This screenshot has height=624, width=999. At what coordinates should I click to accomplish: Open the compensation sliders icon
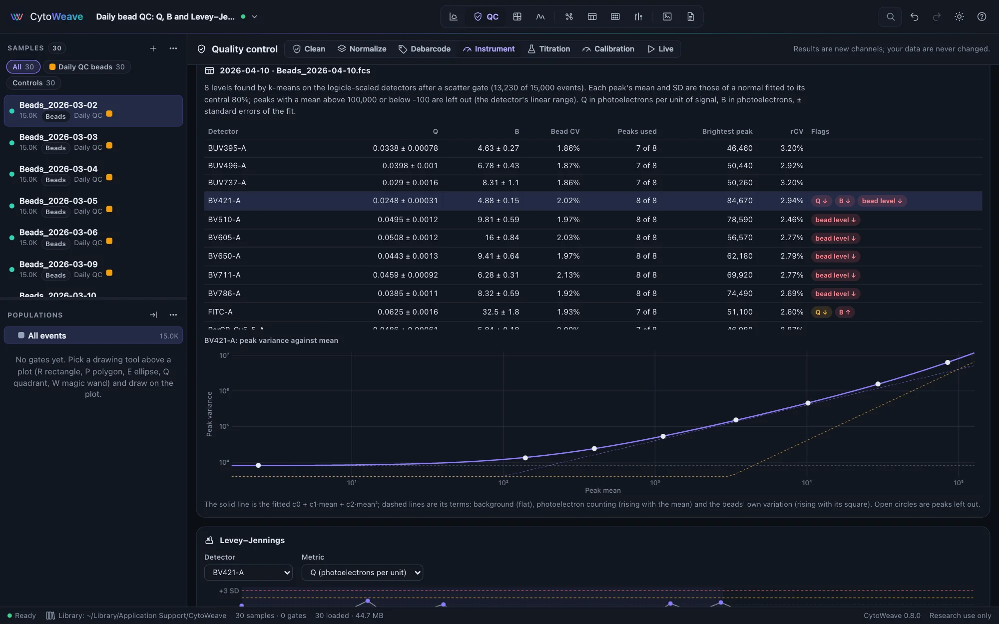pos(638,16)
